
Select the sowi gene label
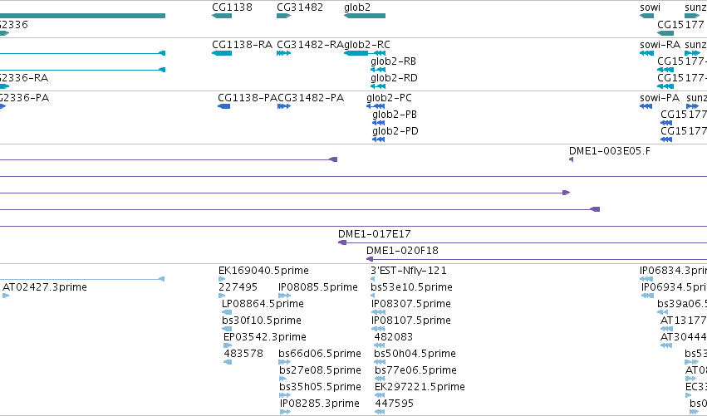(x=650, y=7)
